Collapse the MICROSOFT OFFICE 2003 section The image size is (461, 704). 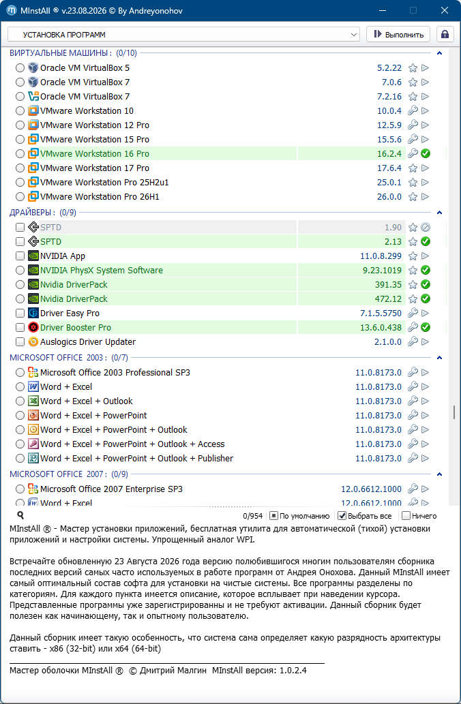pyautogui.click(x=439, y=358)
